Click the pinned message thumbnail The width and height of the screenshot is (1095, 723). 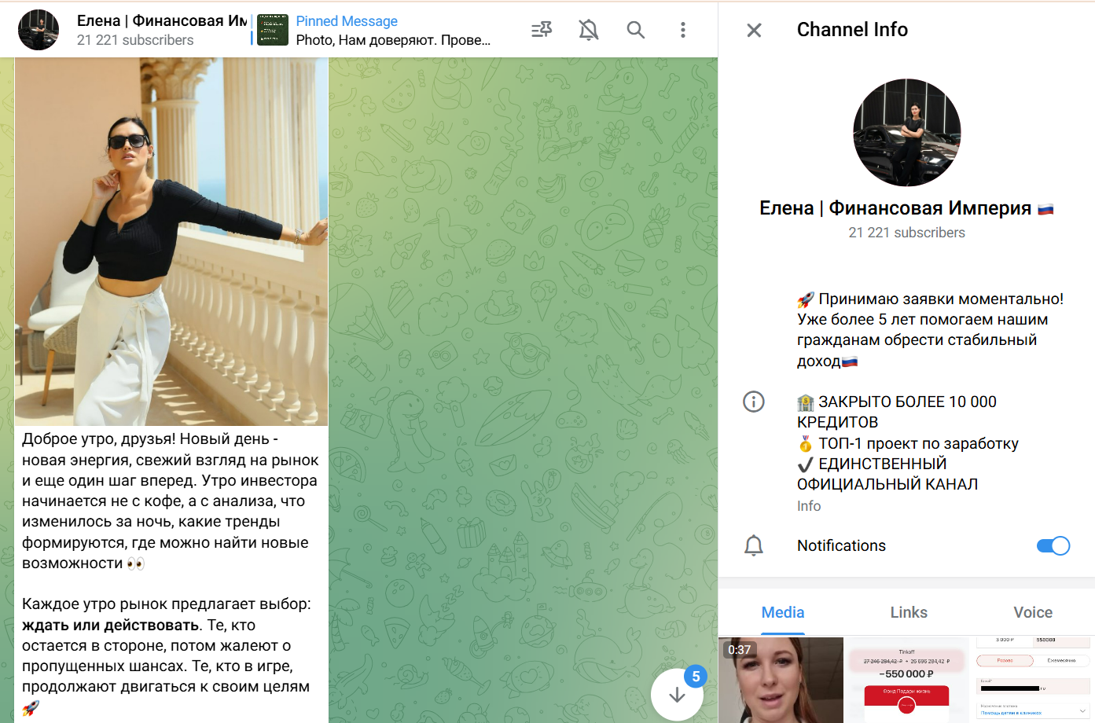[x=271, y=29]
